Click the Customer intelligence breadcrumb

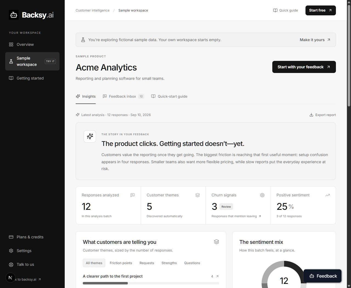[x=92, y=10]
